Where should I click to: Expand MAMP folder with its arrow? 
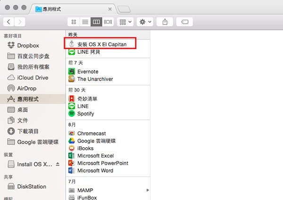[x=148, y=190]
